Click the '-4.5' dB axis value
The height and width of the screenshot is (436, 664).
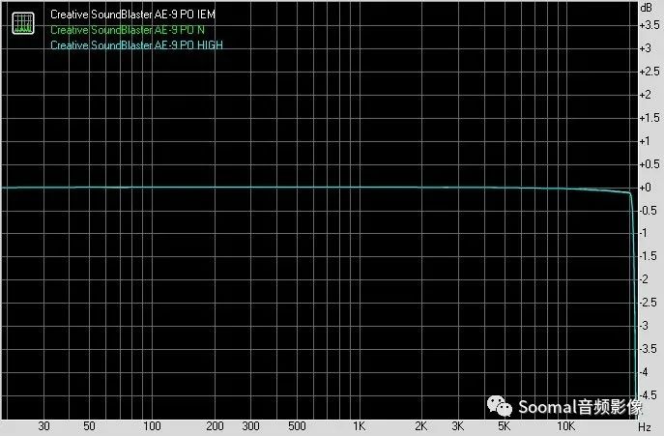[649, 394]
